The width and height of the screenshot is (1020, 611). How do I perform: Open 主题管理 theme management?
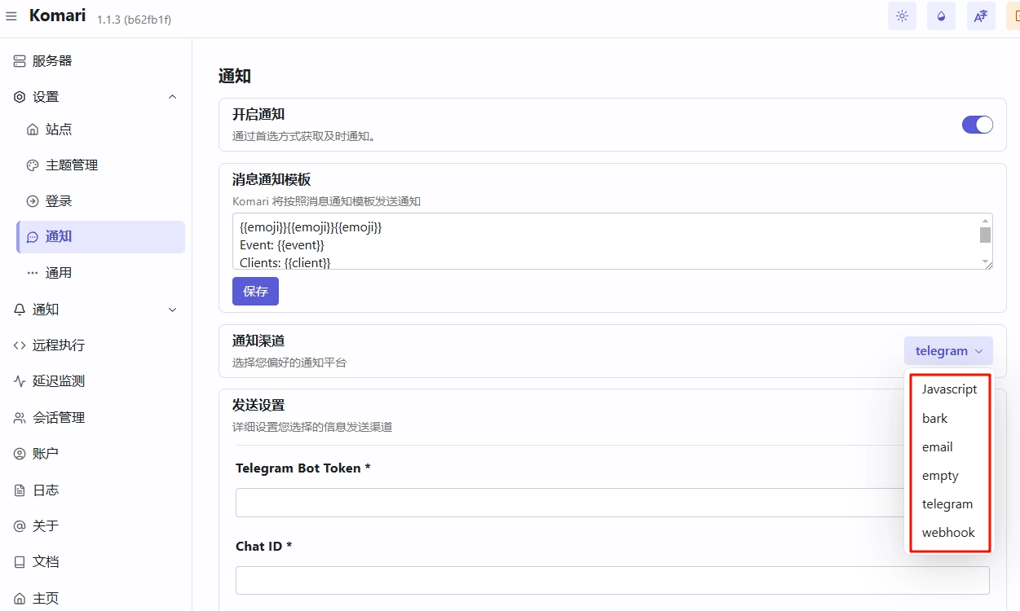[71, 165]
